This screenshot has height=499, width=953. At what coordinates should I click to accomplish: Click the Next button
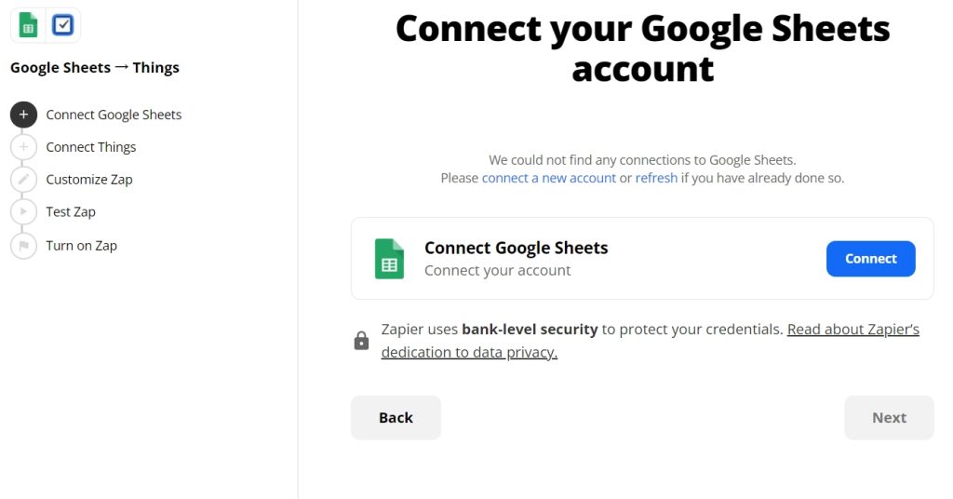889,418
